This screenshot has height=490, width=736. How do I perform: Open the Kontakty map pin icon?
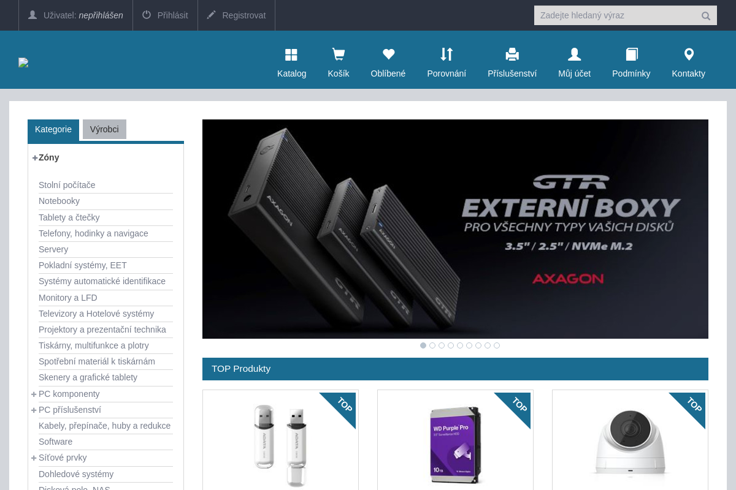click(688, 55)
